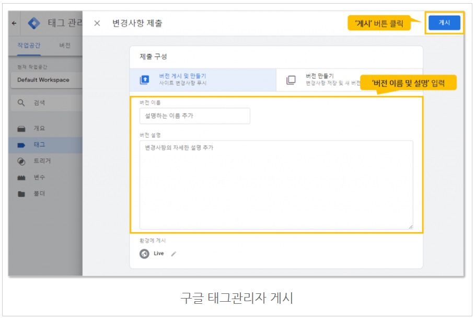Select 태그 in the sidebar
The height and width of the screenshot is (320, 475).
45,145
